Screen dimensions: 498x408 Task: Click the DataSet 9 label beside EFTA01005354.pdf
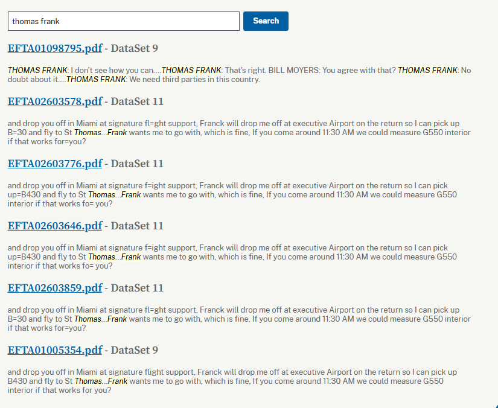[x=134, y=350]
